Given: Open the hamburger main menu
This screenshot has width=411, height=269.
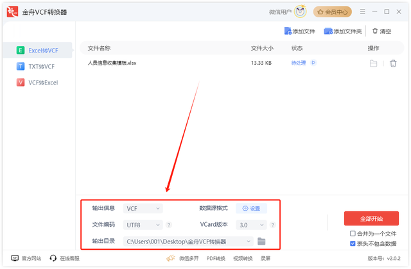Looking at the screenshot, I should [362, 12].
